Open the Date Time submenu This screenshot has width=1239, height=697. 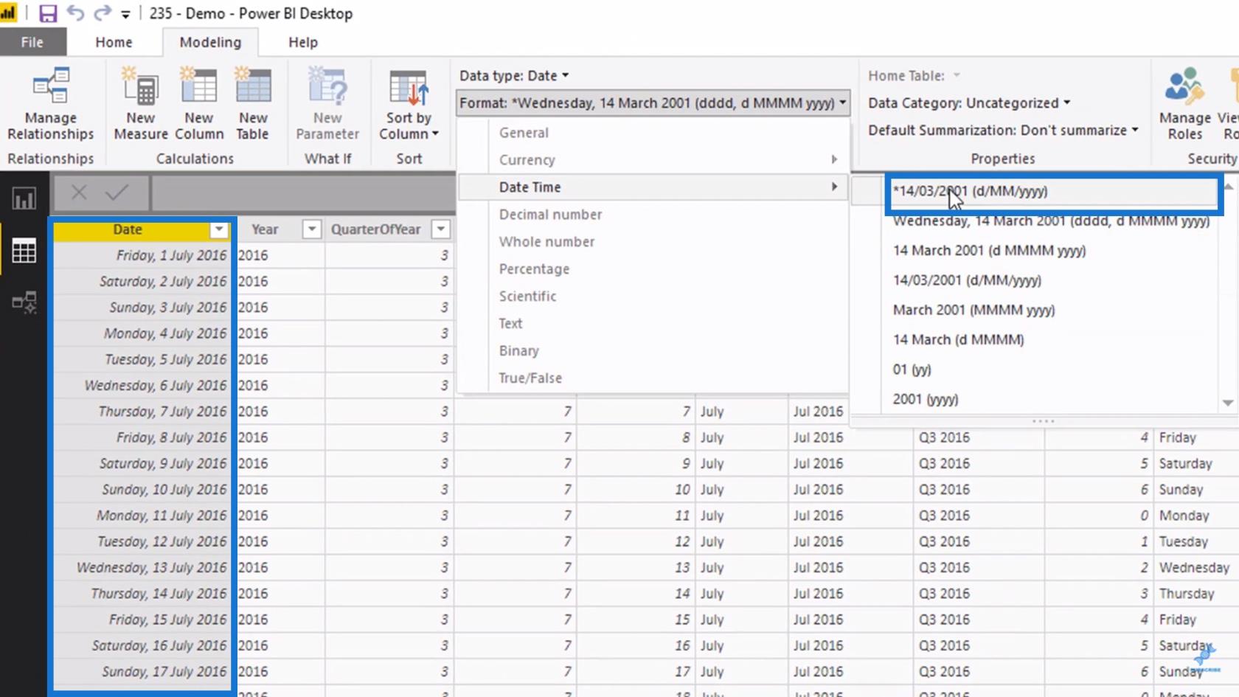click(x=653, y=187)
